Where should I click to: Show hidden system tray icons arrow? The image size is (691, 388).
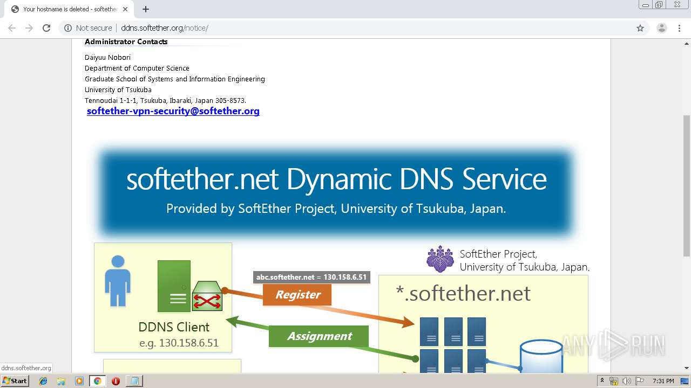click(x=602, y=381)
